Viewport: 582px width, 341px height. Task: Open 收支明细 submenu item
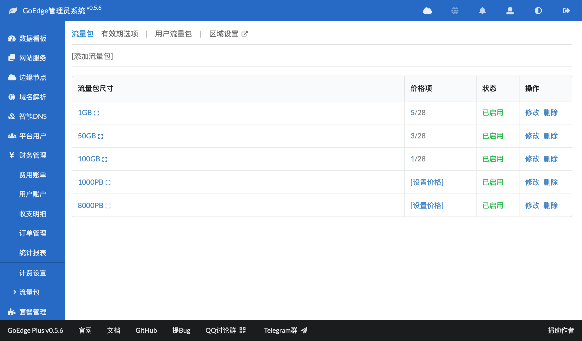coord(33,214)
